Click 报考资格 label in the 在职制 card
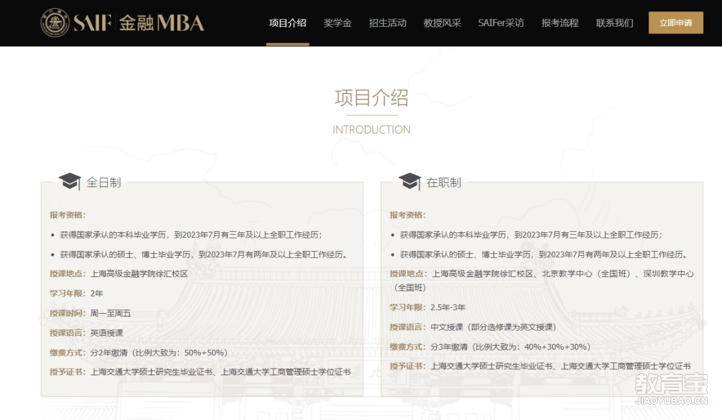The width and height of the screenshot is (722, 420). click(x=408, y=215)
